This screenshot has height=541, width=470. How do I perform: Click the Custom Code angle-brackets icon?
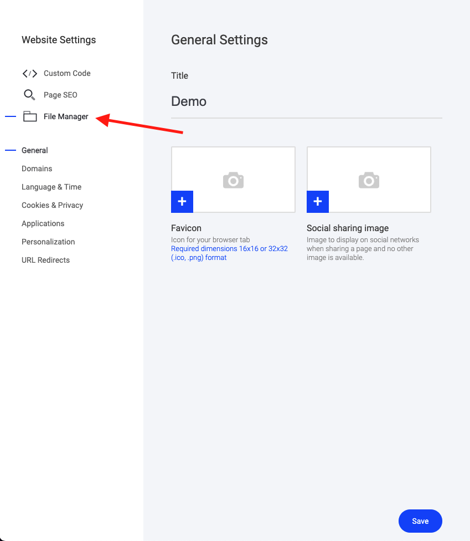coord(29,73)
